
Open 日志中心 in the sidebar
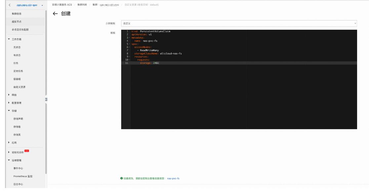tap(18, 184)
